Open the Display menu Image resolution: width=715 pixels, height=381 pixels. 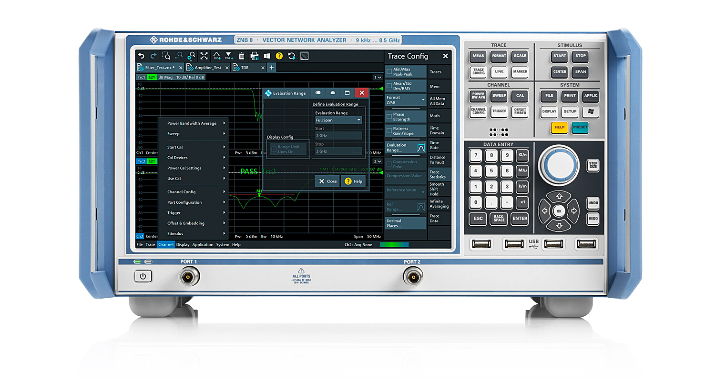coord(183,245)
